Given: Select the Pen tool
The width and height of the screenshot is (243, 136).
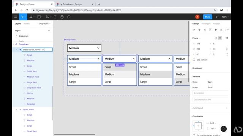Looking at the screenshot, I should pyautogui.click(x=47, y=17).
